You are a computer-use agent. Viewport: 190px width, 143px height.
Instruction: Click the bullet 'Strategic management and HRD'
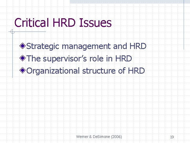point(86,46)
